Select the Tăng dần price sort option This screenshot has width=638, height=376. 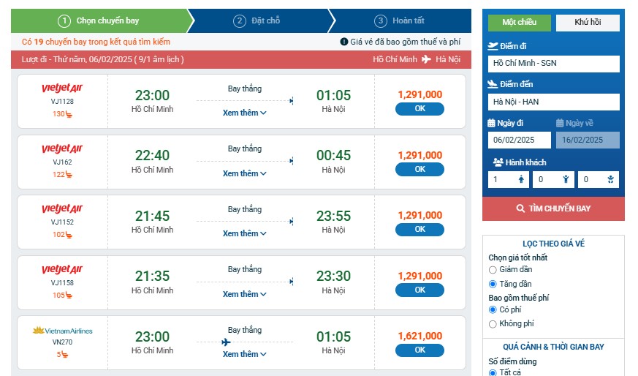[x=493, y=284]
